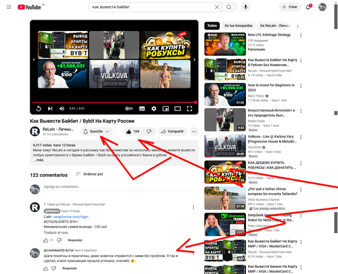338x274 pixels.
Task: Clear the search box with the X
Action: point(217,7)
